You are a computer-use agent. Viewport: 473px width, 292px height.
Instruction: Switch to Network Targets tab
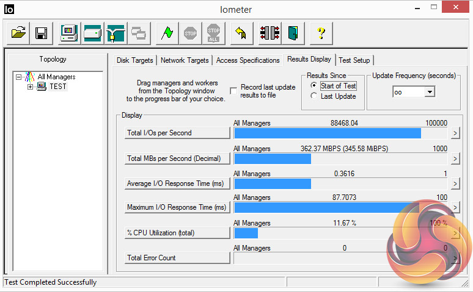tap(185, 60)
